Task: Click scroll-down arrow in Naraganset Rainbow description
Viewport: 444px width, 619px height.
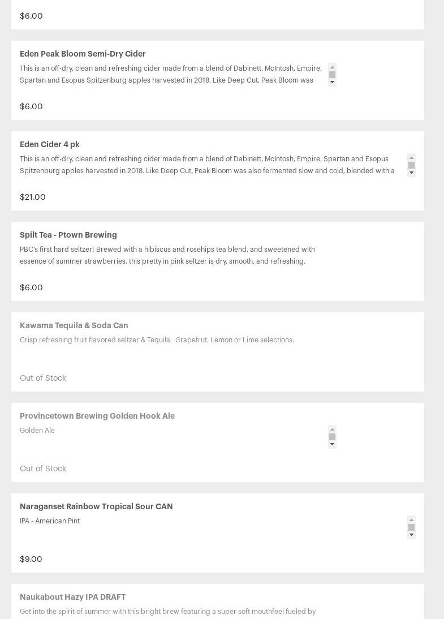Action: pyautogui.click(x=411, y=535)
